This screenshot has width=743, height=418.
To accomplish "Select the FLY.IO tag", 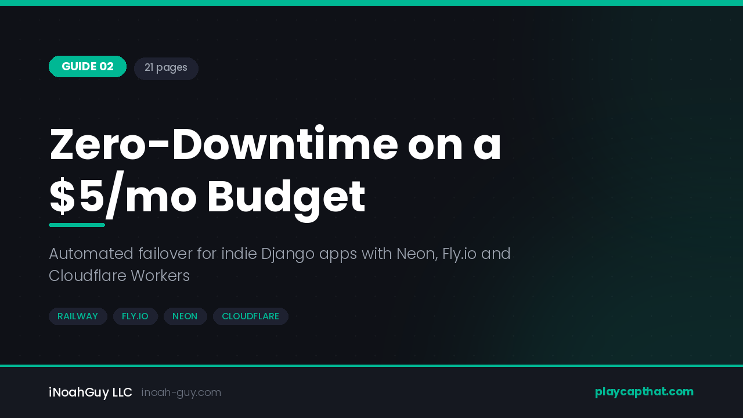I will click(x=135, y=316).
